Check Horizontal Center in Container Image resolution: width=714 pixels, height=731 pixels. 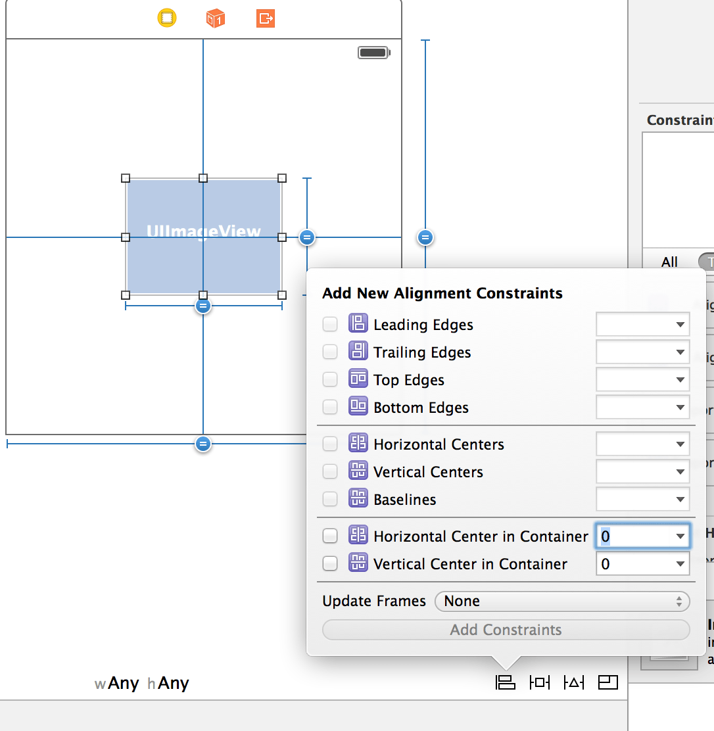click(x=329, y=536)
